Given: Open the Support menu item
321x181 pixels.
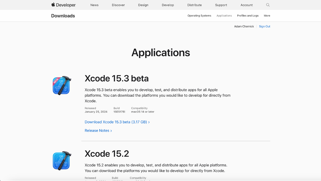Looking at the screenshot, I should [221, 5].
